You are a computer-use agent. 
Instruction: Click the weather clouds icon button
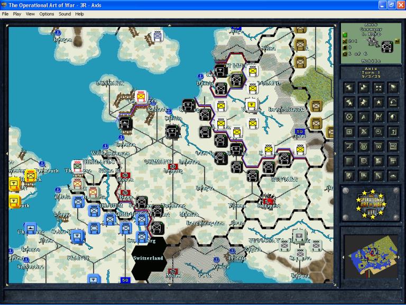pyautogui.click(x=379, y=162)
